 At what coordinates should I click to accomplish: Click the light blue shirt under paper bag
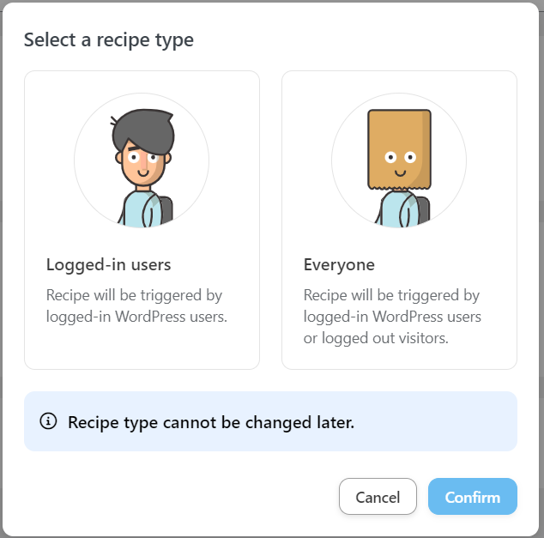(x=396, y=210)
